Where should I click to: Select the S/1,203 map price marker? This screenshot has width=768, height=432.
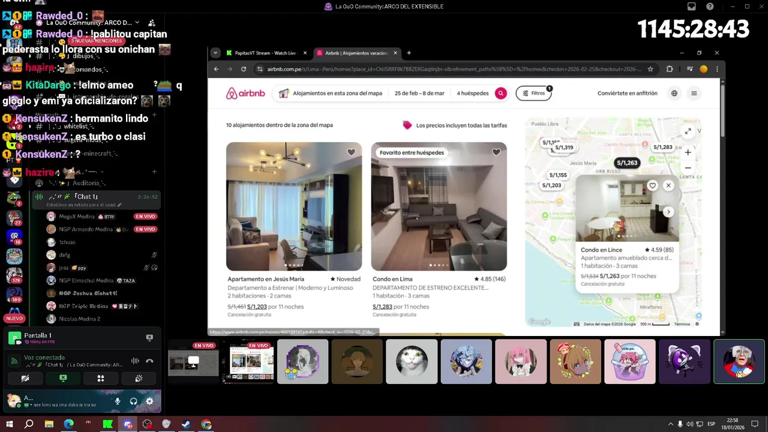(x=551, y=185)
